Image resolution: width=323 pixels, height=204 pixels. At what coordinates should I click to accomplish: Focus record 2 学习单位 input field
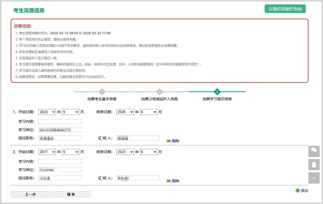(60, 170)
